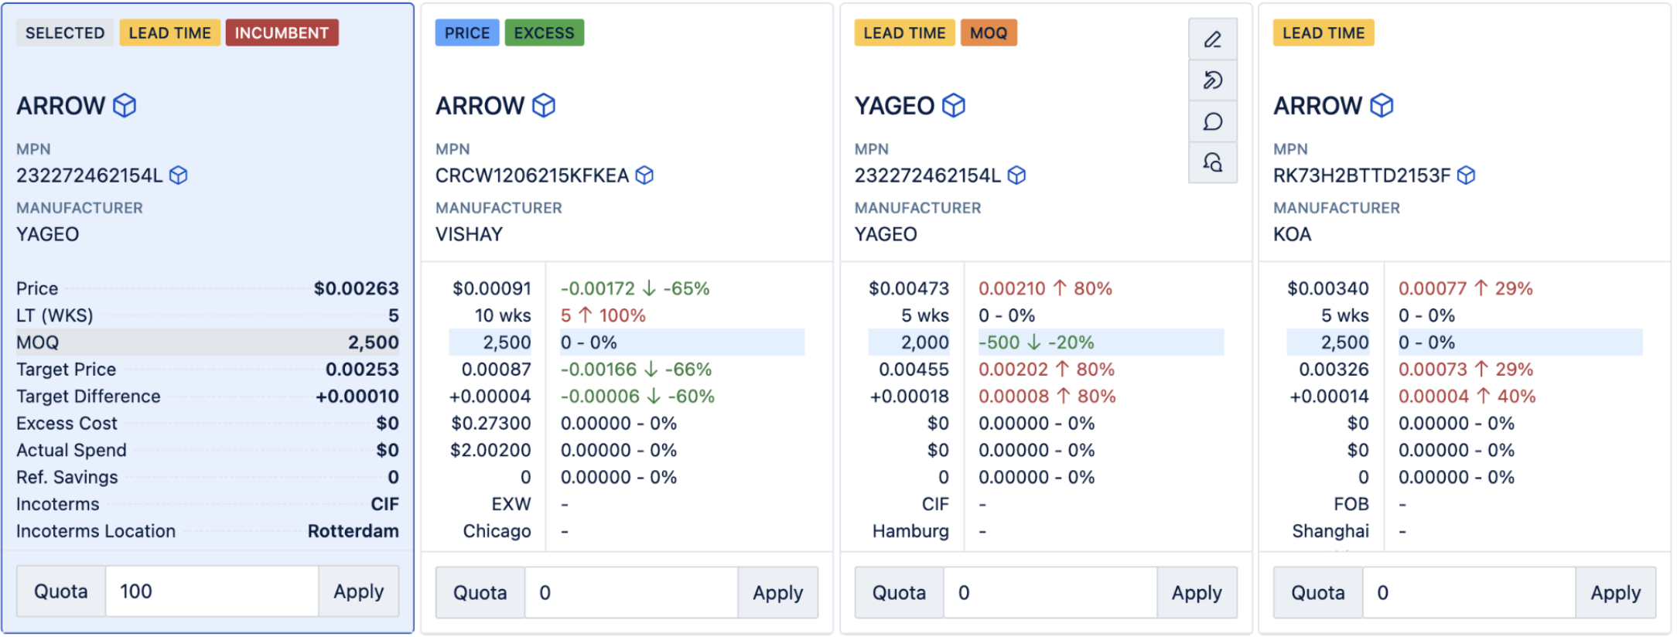Open the comment bubble icon on the YAGEO card
The image size is (1677, 637).
(x=1212, y=121)
